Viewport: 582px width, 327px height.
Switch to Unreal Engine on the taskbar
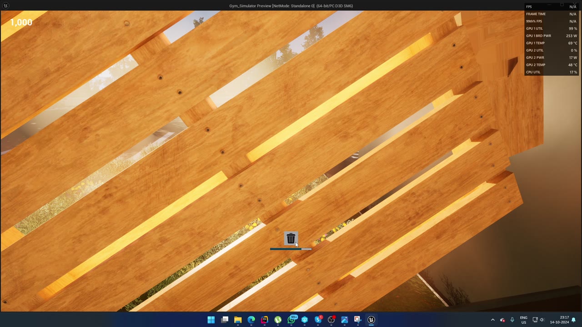(x=371, y=320)
